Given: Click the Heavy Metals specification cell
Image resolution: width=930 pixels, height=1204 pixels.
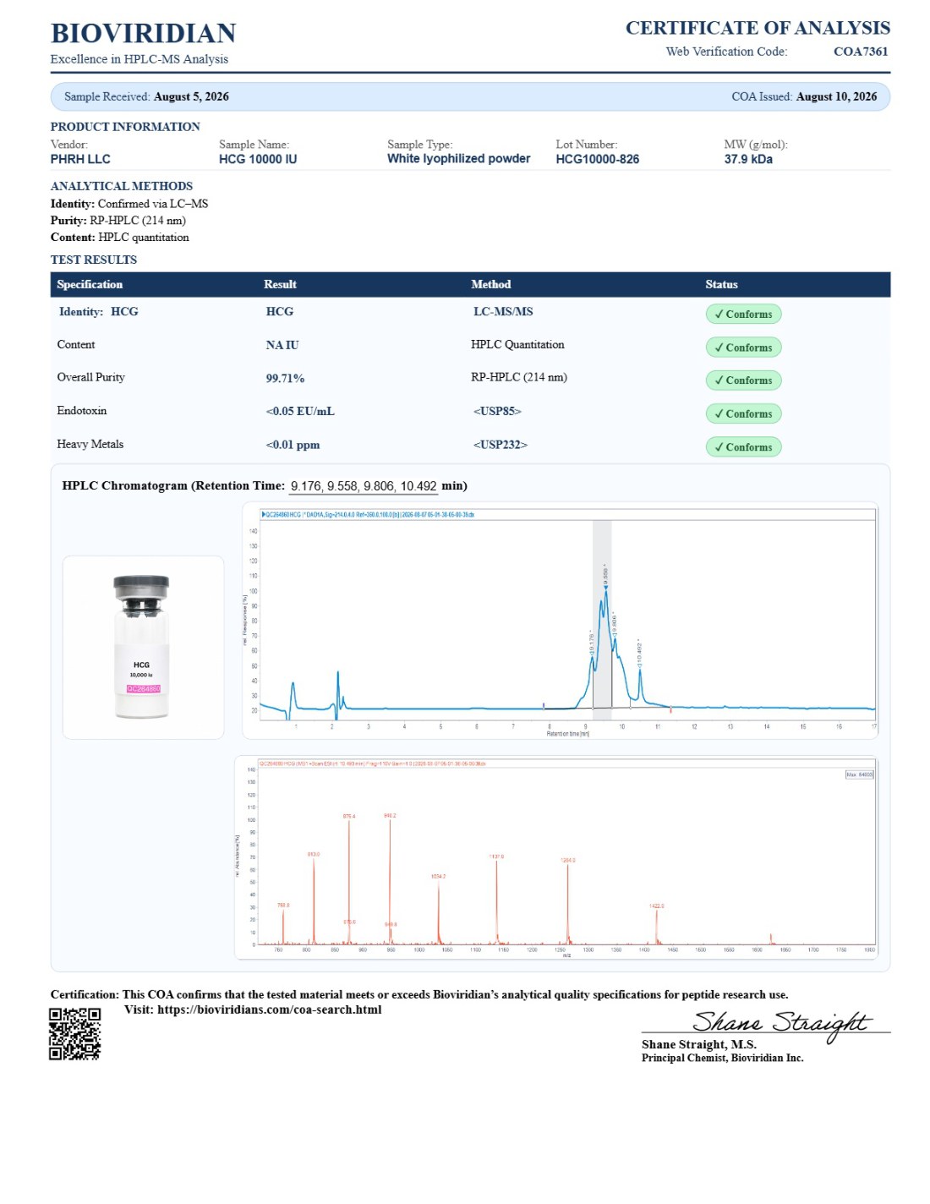Looking at the screenshot, I should 90,445.
